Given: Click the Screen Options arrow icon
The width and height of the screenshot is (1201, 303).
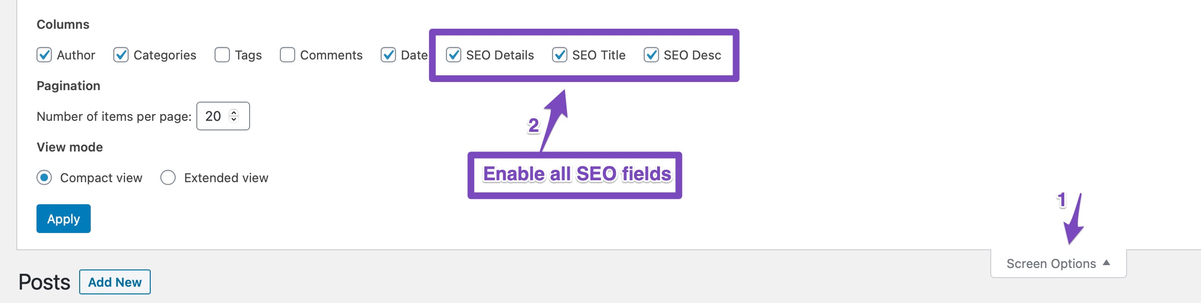Looking at the screenshot, I should [1106, 263].
